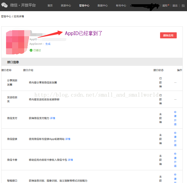Click the 接口信息 section heading

point(13,62)
